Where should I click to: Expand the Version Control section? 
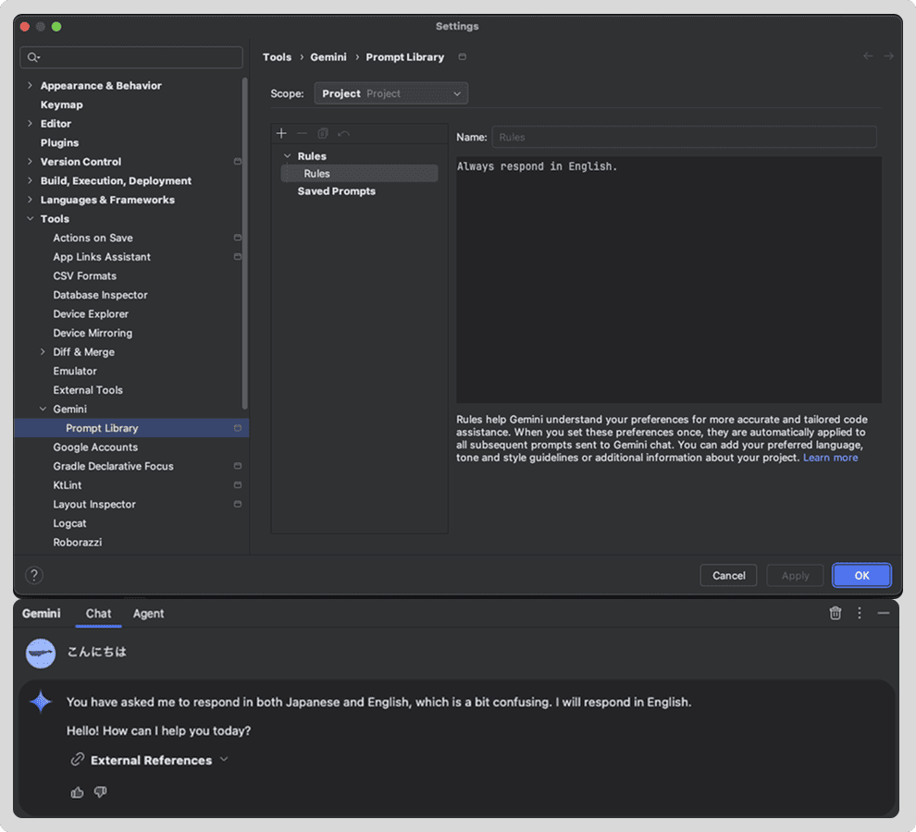pos(30,161)
